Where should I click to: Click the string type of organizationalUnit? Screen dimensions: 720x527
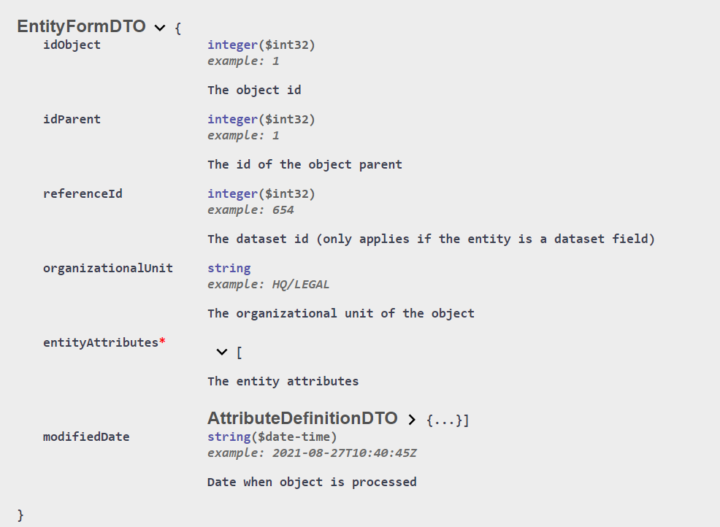click(x=229, y=268)
